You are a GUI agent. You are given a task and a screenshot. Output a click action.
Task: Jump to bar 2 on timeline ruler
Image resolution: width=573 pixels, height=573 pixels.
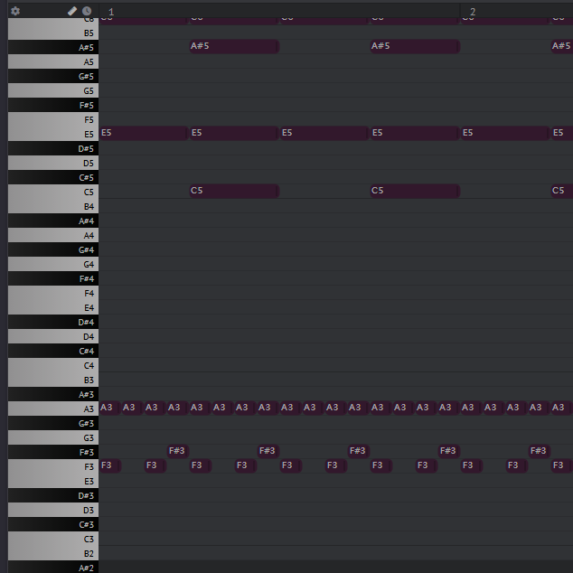(473, 12)
